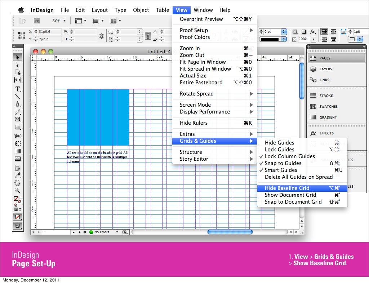Select the Note tool
369x284 pixels.
click(18, 168)
